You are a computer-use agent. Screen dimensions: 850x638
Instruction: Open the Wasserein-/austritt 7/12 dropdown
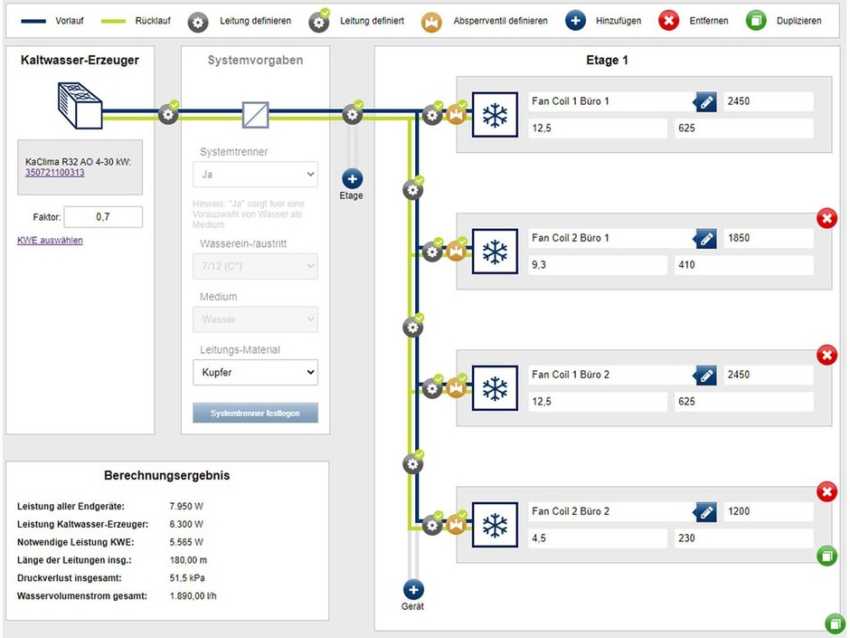(255, 266)
